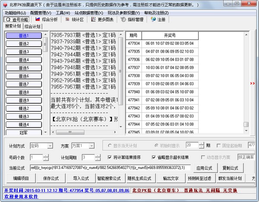
Task: Click the 输出文字 button
Action: click(x=171, y=178)
